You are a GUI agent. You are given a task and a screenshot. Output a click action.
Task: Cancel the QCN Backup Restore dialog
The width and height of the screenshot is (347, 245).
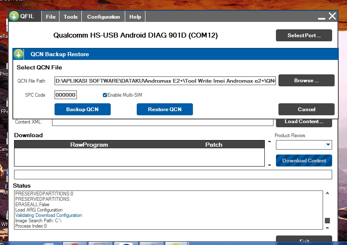coord(306,109)
